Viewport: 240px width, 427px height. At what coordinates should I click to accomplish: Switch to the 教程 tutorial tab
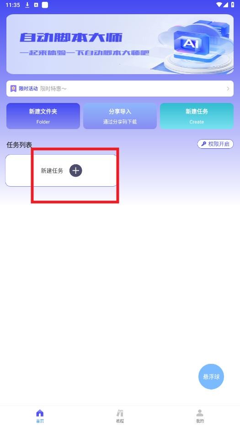coord(120,416)
